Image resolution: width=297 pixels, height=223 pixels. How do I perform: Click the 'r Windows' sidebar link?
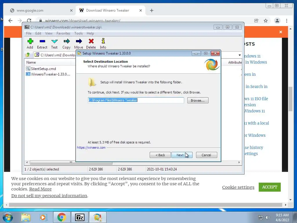click(255, 135)
